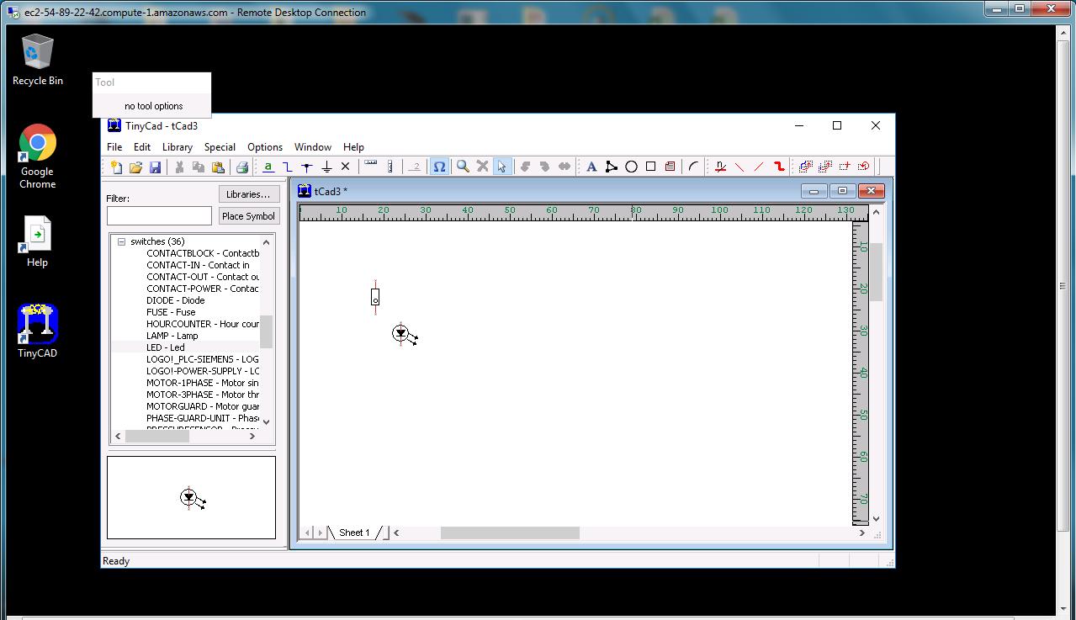Toggle the arrow Select/Edit tool
Viewport: 1076px width, 620px height.
point(501,167)
